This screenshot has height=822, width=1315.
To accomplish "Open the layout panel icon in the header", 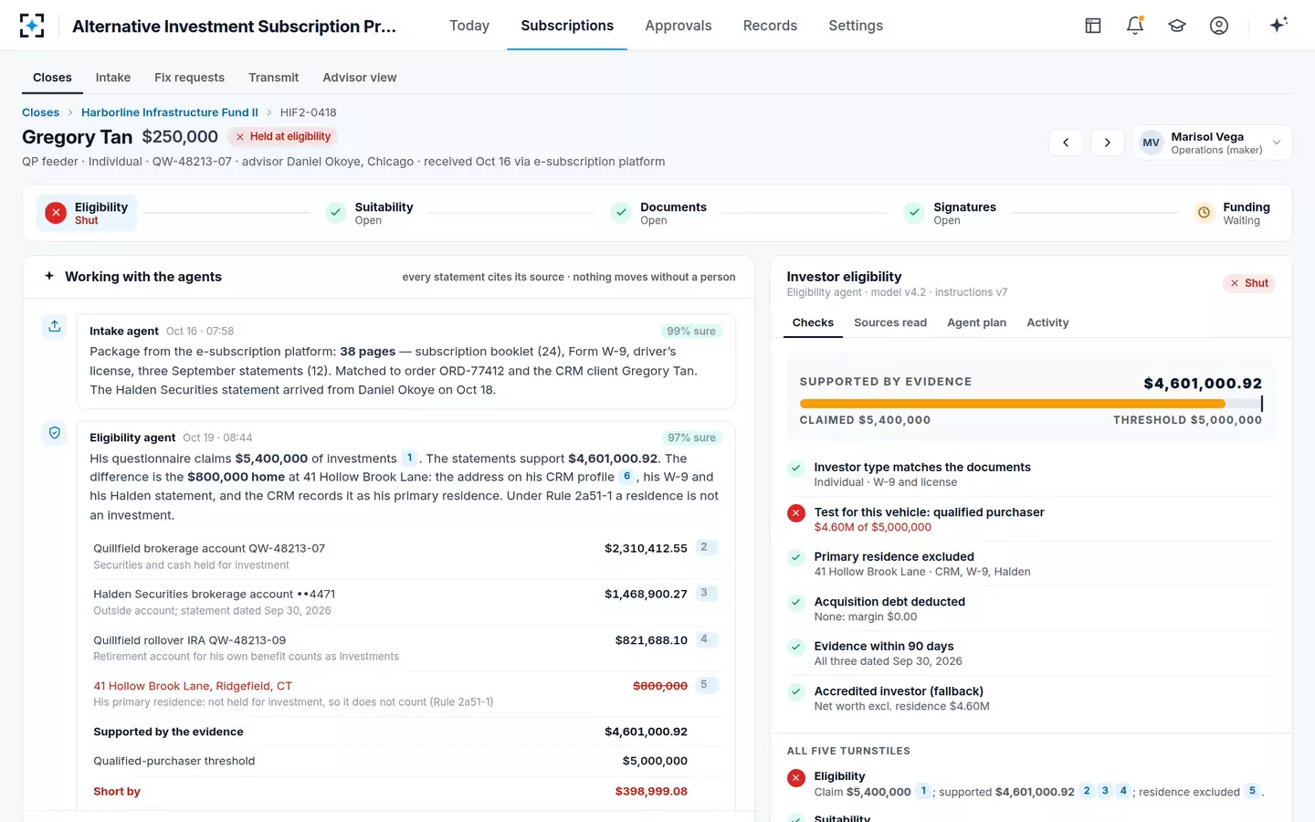I will click(x=1093, y=26).
